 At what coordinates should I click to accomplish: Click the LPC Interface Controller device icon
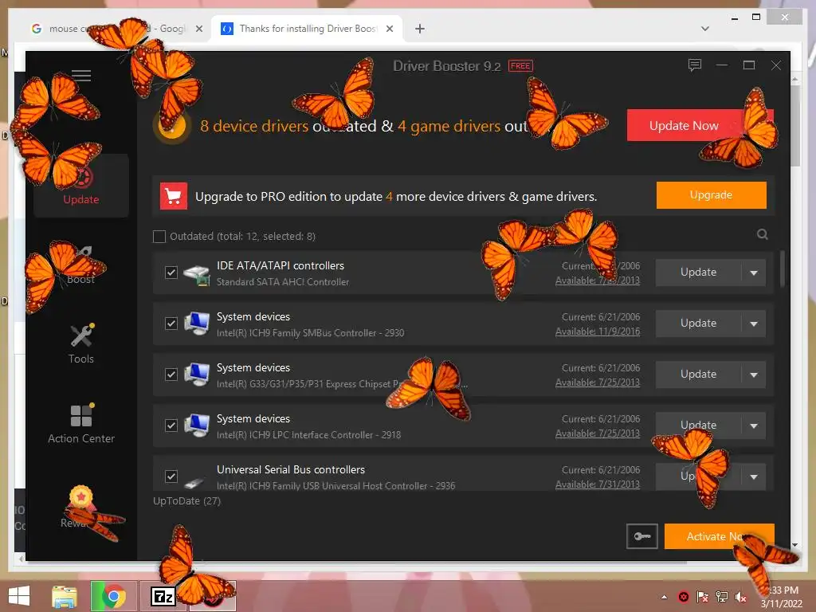tap(197, 426)
